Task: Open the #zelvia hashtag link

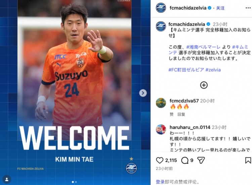Action: (213, 70)
